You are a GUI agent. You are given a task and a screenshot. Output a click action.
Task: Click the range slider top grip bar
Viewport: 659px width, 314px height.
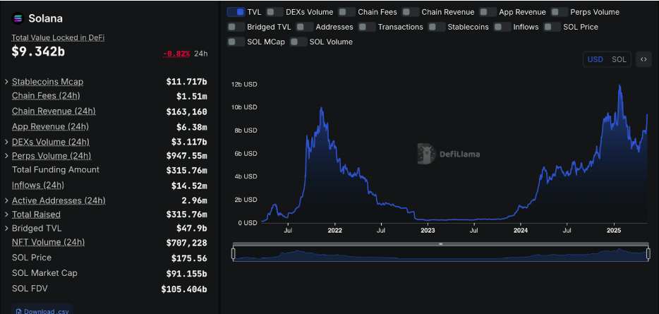click(441, 244)
